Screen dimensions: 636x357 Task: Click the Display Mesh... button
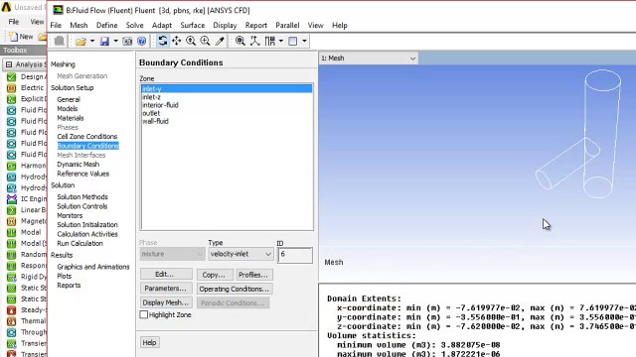[166, 302]
